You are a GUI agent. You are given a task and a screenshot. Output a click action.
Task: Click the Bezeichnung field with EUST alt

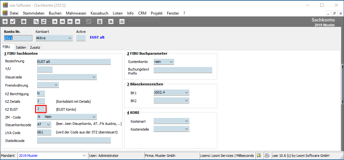pyautogui.click(x=74, y=62)
